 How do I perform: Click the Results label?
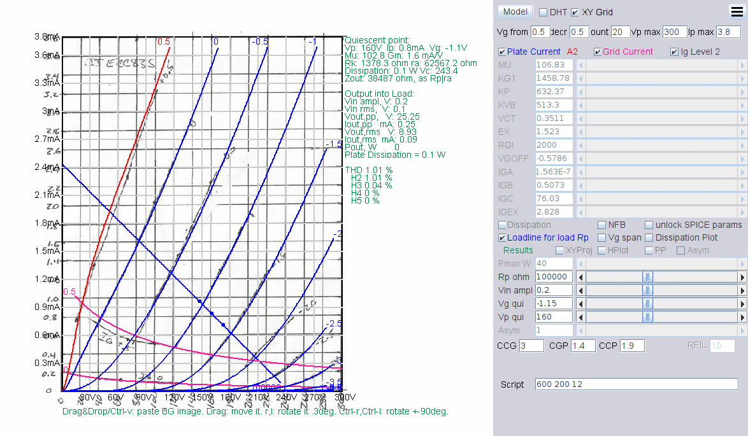pyautogui.click(x=518, y=250)
